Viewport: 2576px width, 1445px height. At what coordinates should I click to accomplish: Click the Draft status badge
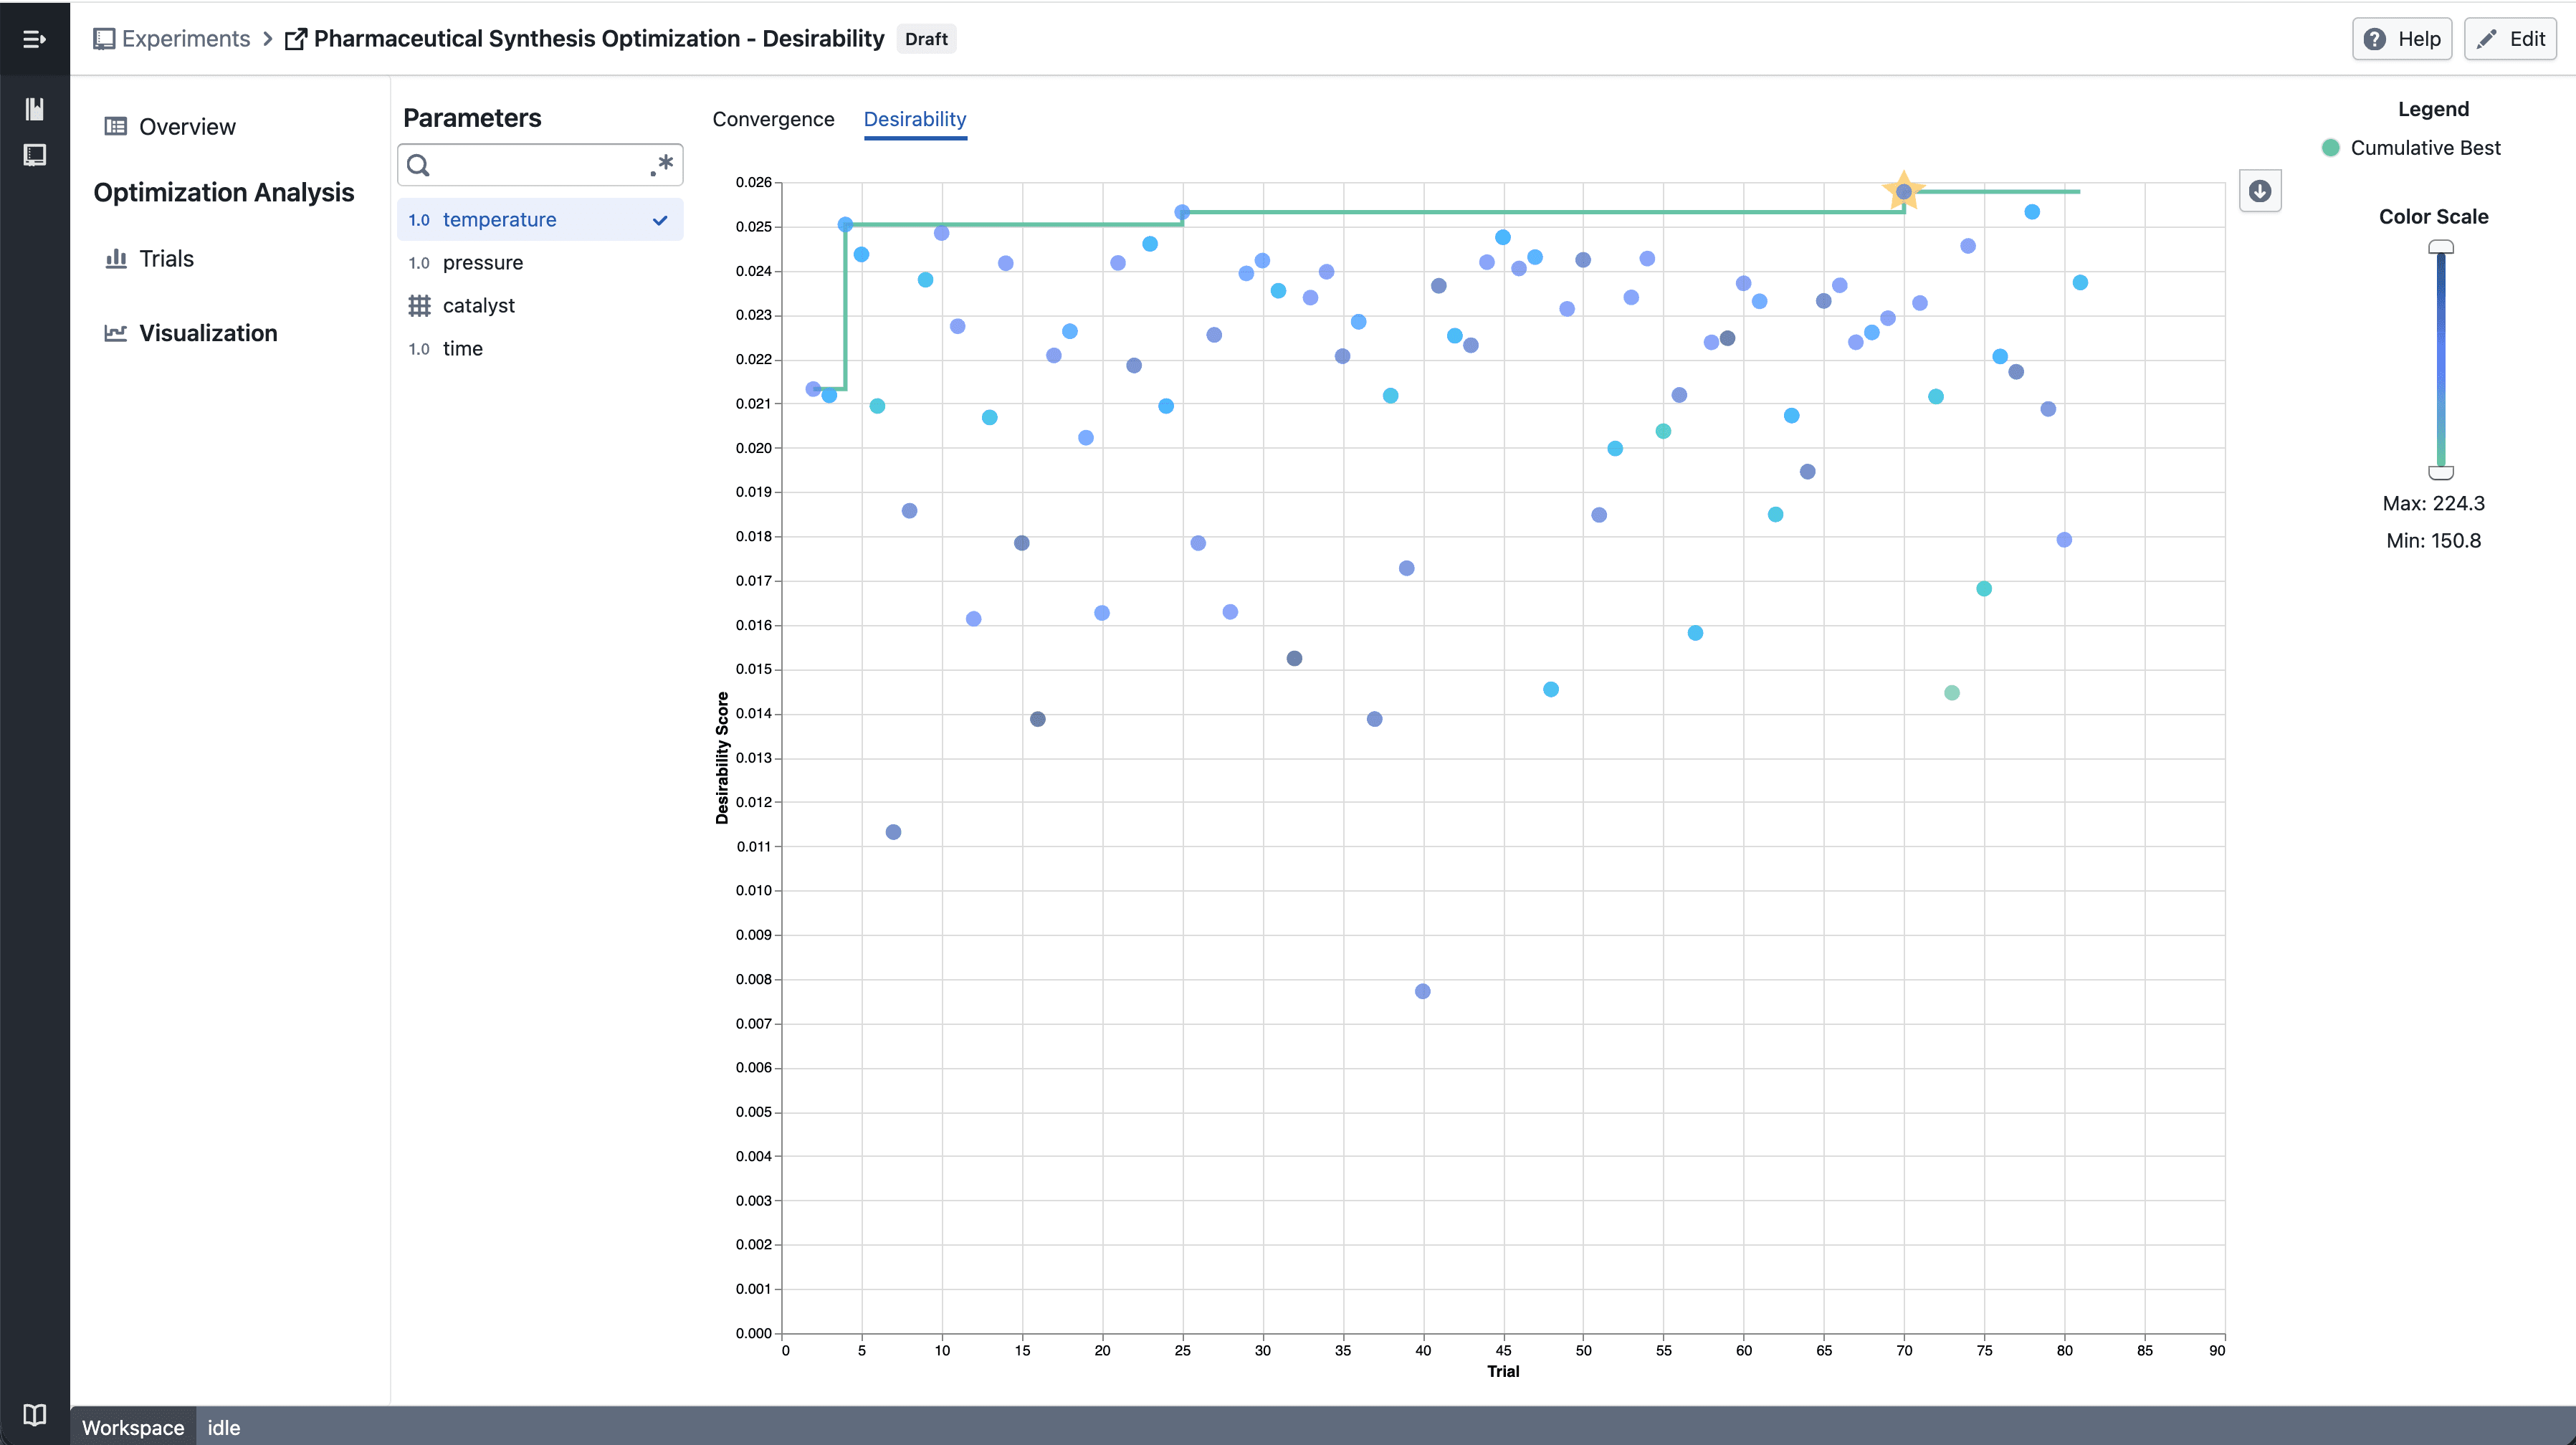(926, 39)
